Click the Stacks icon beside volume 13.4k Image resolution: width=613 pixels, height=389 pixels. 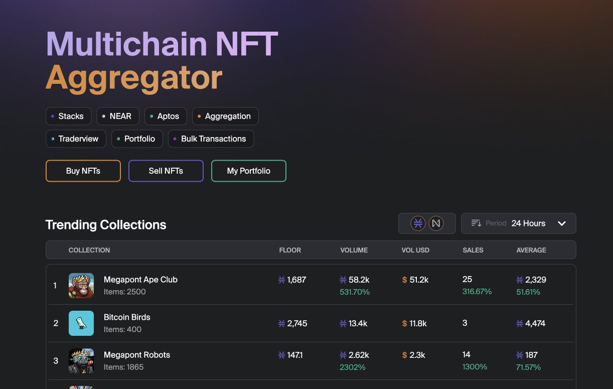pos(343,324)
